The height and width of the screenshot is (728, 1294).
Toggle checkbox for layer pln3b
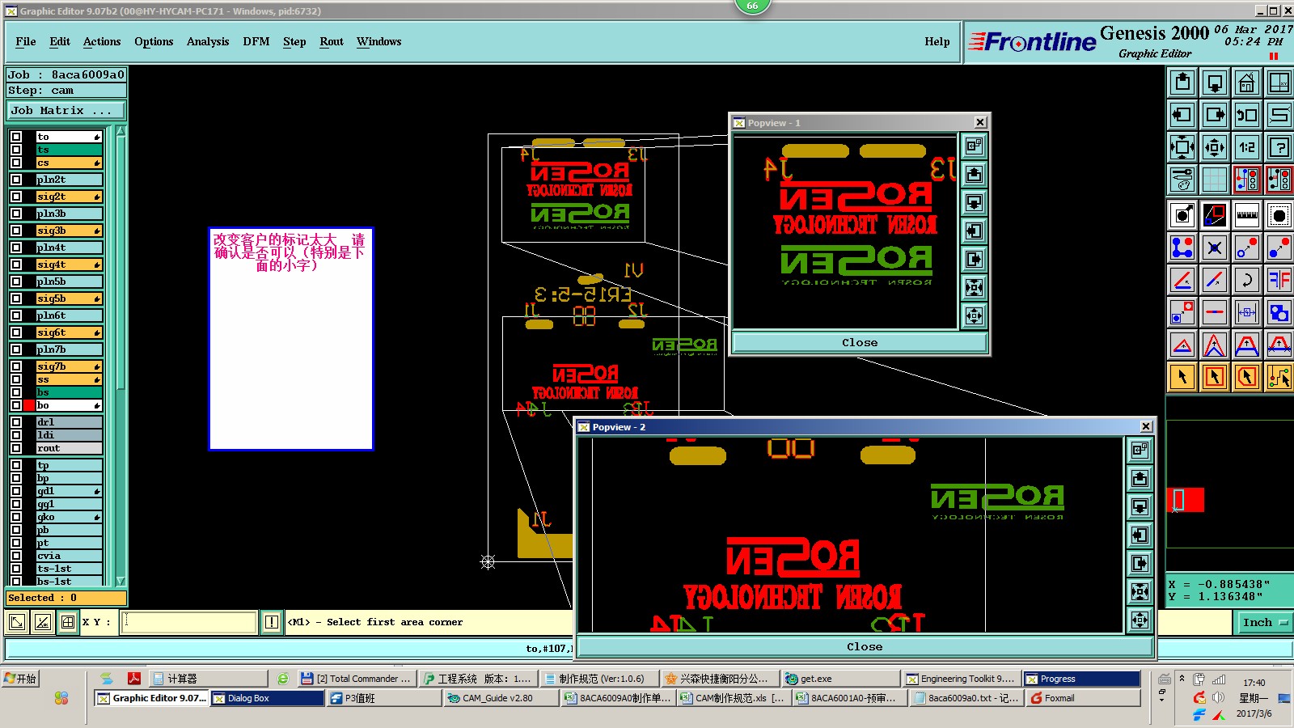[16, 214]
